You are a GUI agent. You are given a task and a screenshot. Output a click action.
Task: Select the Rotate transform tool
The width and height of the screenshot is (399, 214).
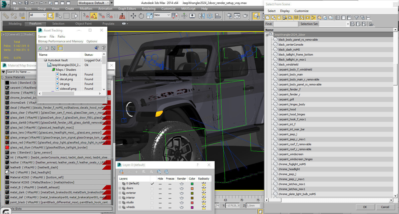coord(141,16)
